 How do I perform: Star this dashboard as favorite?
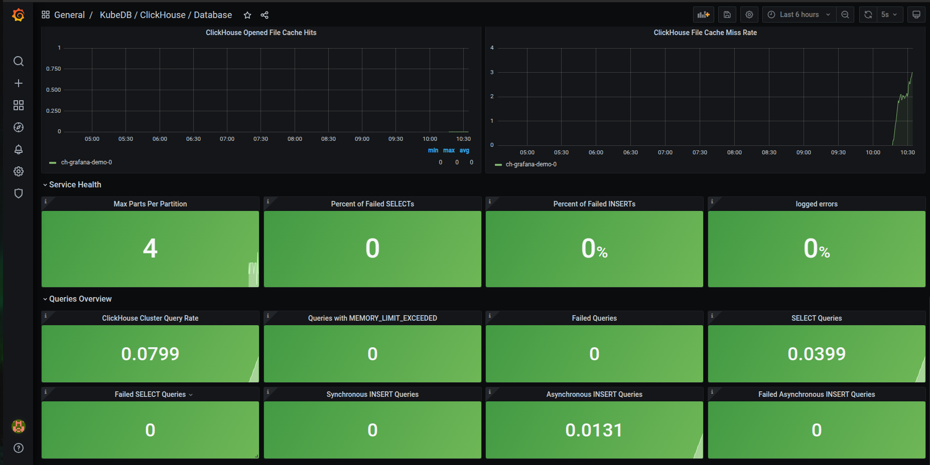click(247, 15)
